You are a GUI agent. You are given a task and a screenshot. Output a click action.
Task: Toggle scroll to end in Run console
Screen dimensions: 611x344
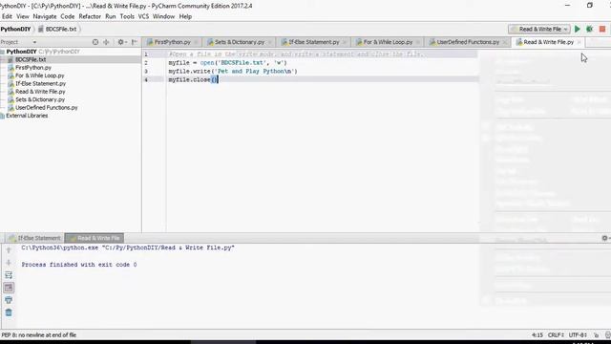pyautogui.click(x=9, y=288)
